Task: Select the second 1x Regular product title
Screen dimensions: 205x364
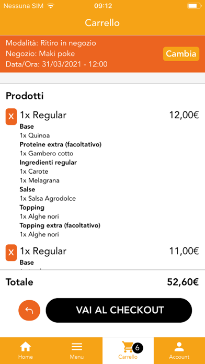Action: coord(43,251)
